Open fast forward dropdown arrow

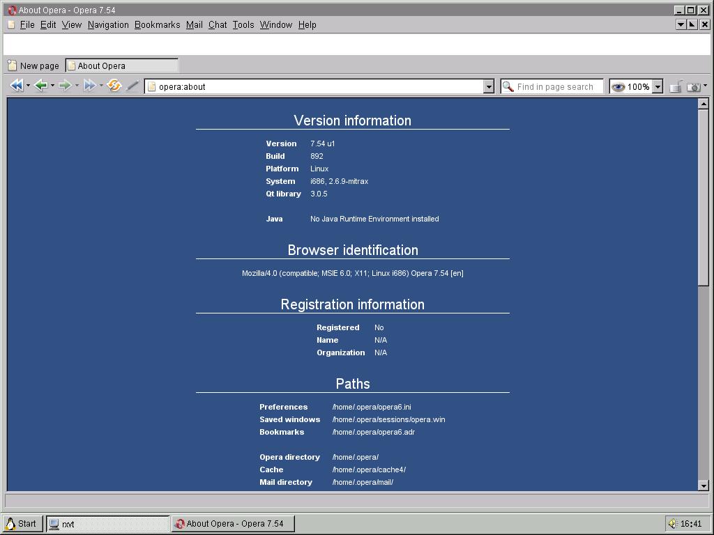(101, 86)
